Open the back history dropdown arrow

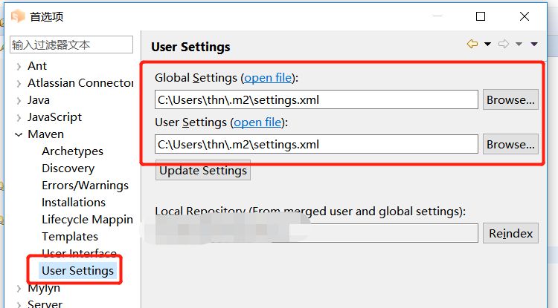(487, 45)
